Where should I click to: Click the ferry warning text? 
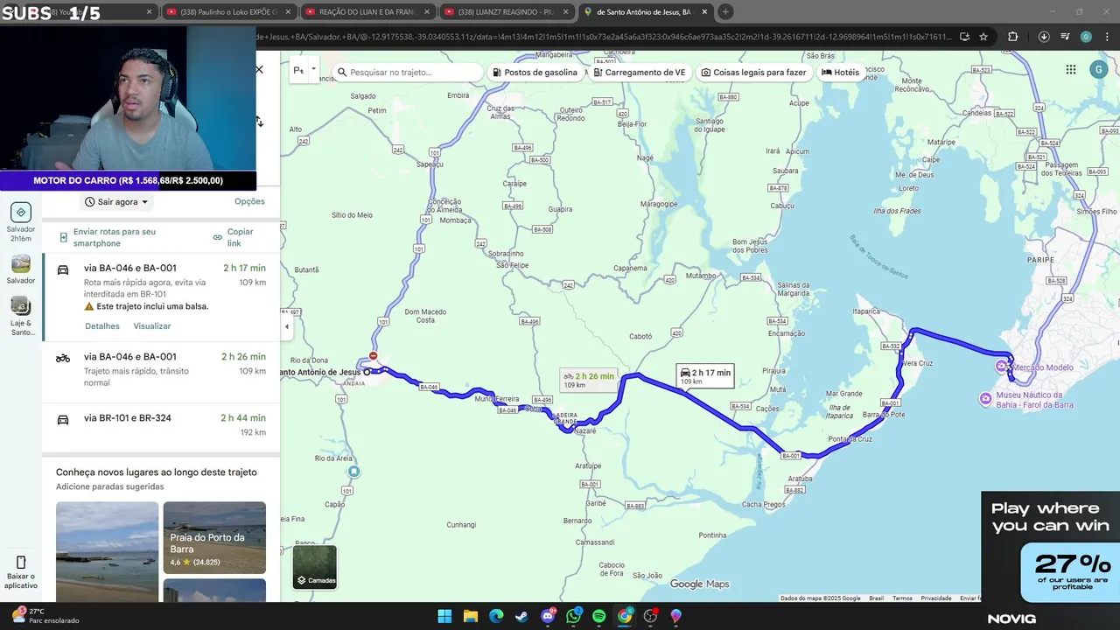tap(152, 307)
